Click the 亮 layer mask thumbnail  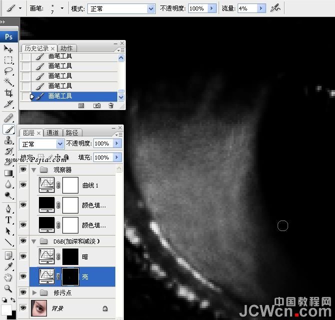(x=70, y=276)
